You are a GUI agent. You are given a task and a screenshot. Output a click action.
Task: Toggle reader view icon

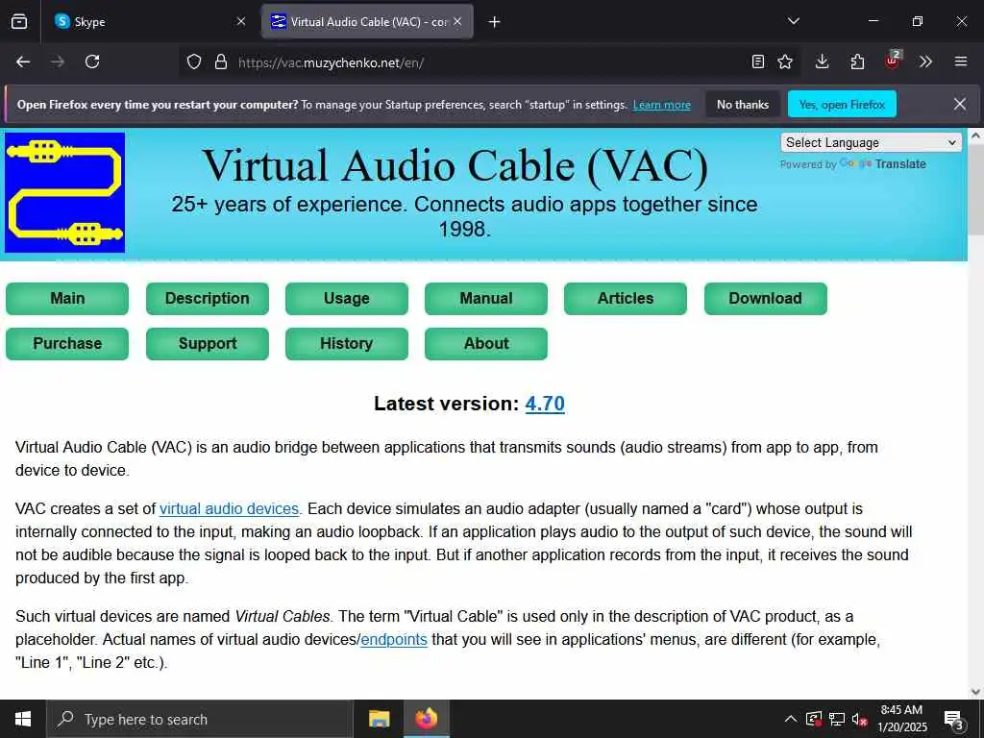click(x=758, y=61)
